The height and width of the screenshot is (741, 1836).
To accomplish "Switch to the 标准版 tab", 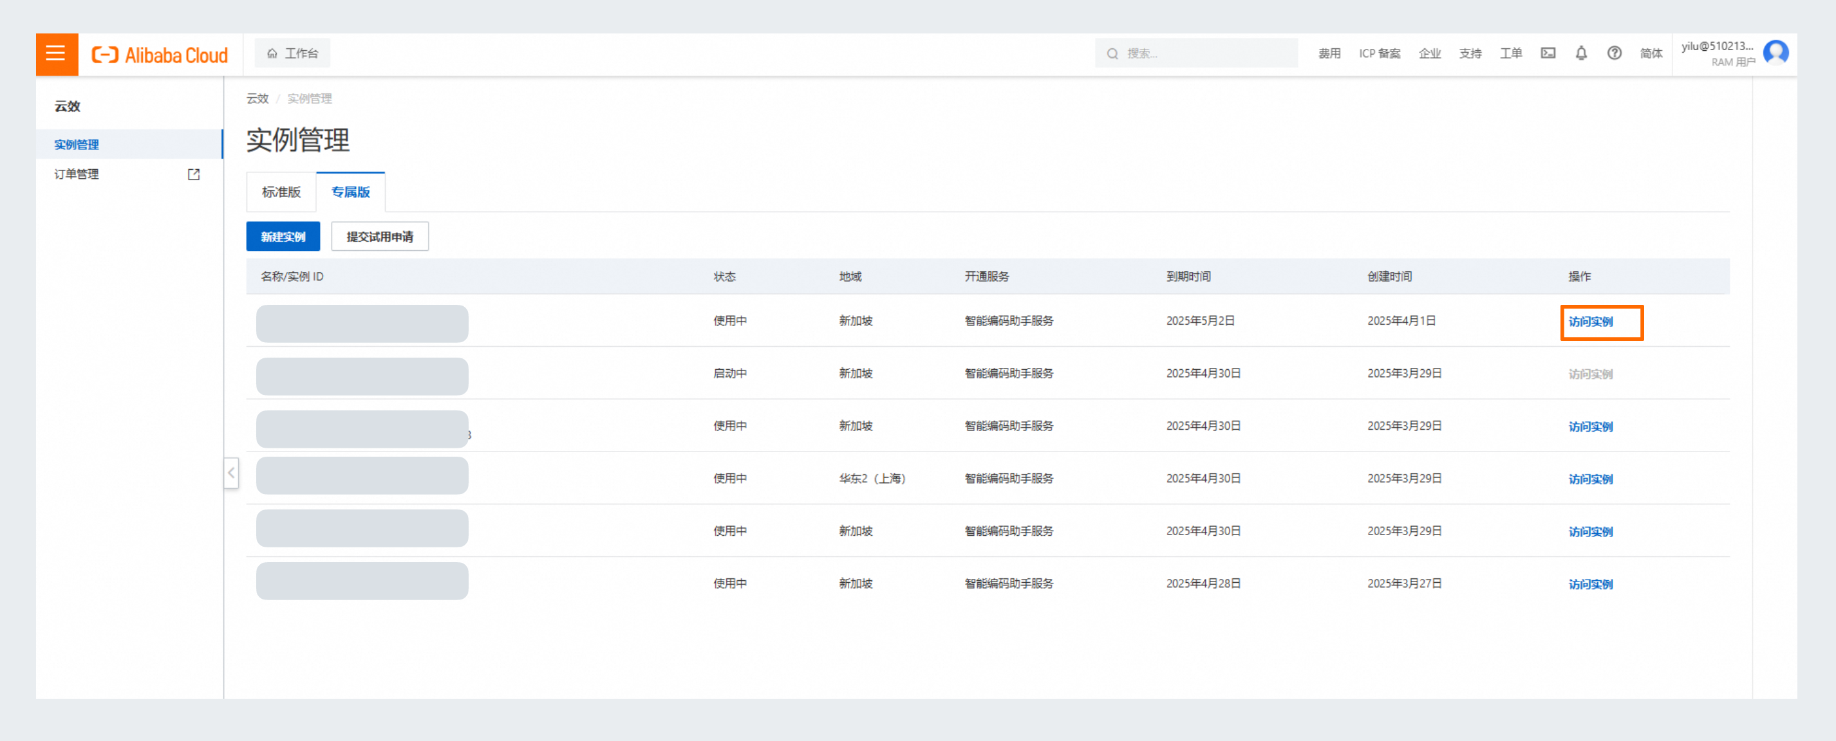I will (x=281, y=192).
